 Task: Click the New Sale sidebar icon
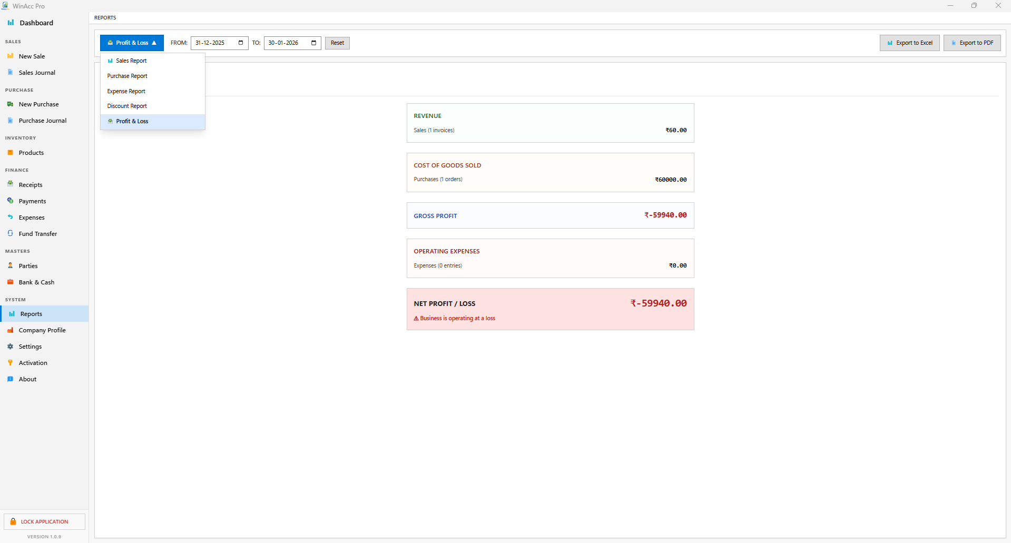[x=10, y=56]
